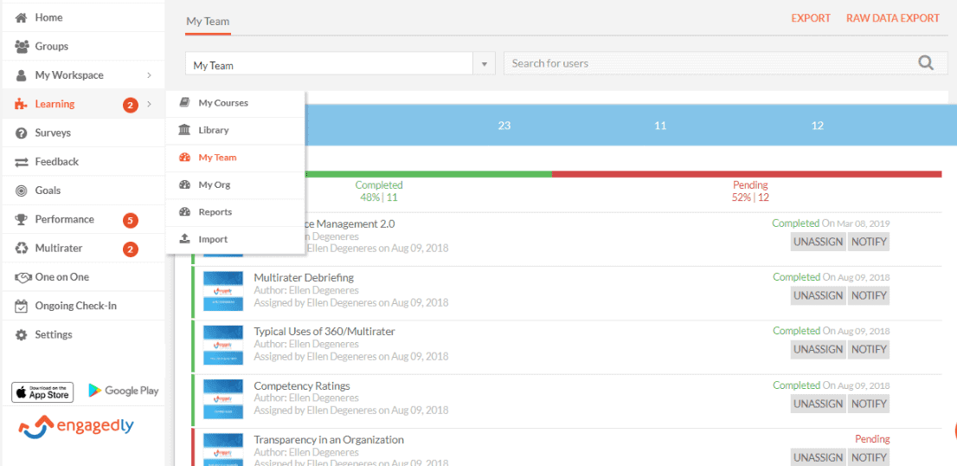Click the green Completed progress segment
Screen dimensions: 957x466
coord(428,174)
